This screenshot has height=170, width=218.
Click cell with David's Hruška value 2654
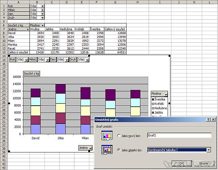[37, 33]
